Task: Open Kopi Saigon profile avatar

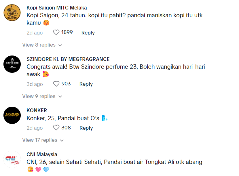Action: pyautogui.click(x=12, y=13)
